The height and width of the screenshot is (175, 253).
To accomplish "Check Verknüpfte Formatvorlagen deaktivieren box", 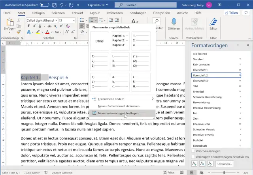I will pyautogui.click(x=194, y=156).
